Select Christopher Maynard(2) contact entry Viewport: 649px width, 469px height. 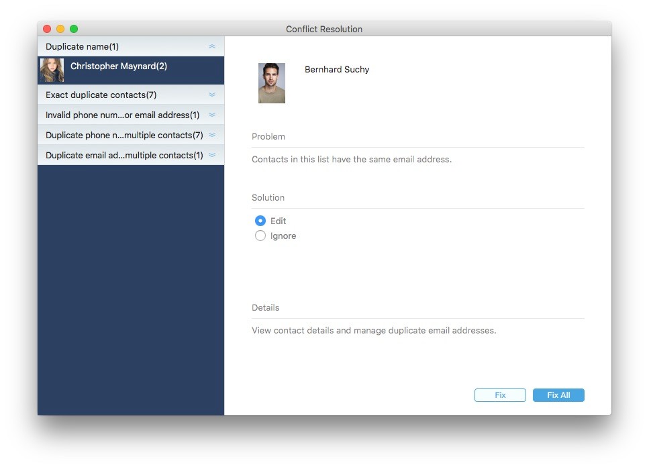131,70
